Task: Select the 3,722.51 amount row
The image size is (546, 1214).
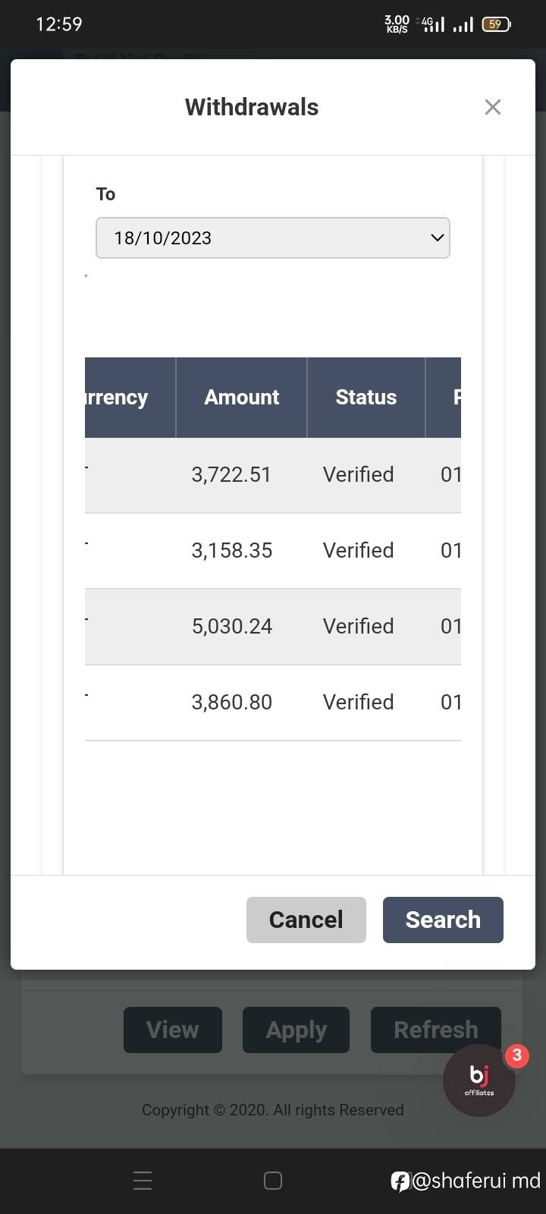Action: [231, 475]
